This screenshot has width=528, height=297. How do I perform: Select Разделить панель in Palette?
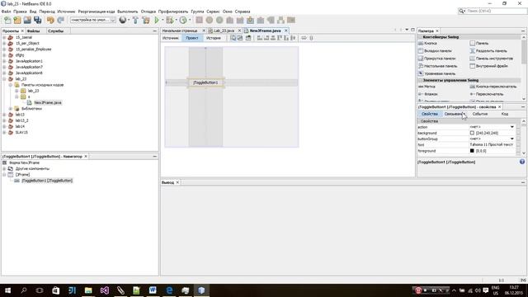[x=488, y=51]
